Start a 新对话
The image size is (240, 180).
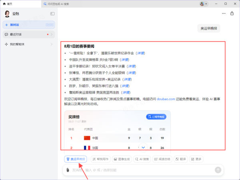pos(29,25)
